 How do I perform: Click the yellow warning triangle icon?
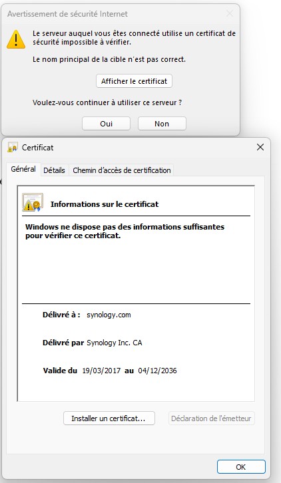16,39
